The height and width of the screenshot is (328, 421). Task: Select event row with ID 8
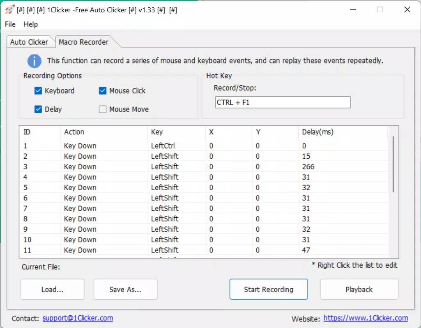[204, 219]
